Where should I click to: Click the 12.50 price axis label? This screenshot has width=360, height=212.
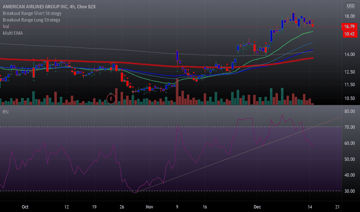point(350,72)
